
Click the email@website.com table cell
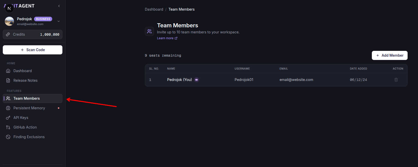[x=296, y=80]
